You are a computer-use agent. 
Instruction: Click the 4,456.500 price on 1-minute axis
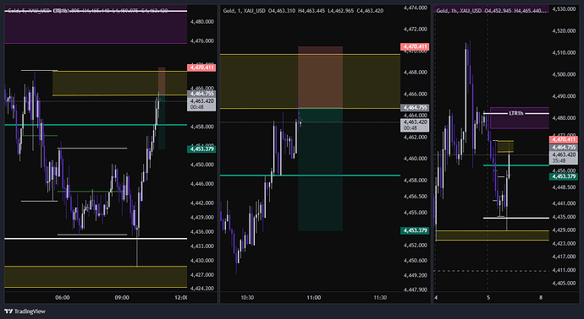(415, 197)
